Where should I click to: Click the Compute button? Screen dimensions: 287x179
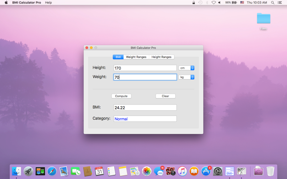121,96
